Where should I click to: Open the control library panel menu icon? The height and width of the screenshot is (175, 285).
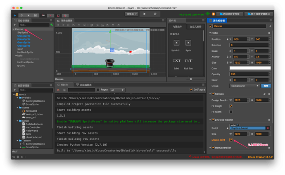click(203, 20)
